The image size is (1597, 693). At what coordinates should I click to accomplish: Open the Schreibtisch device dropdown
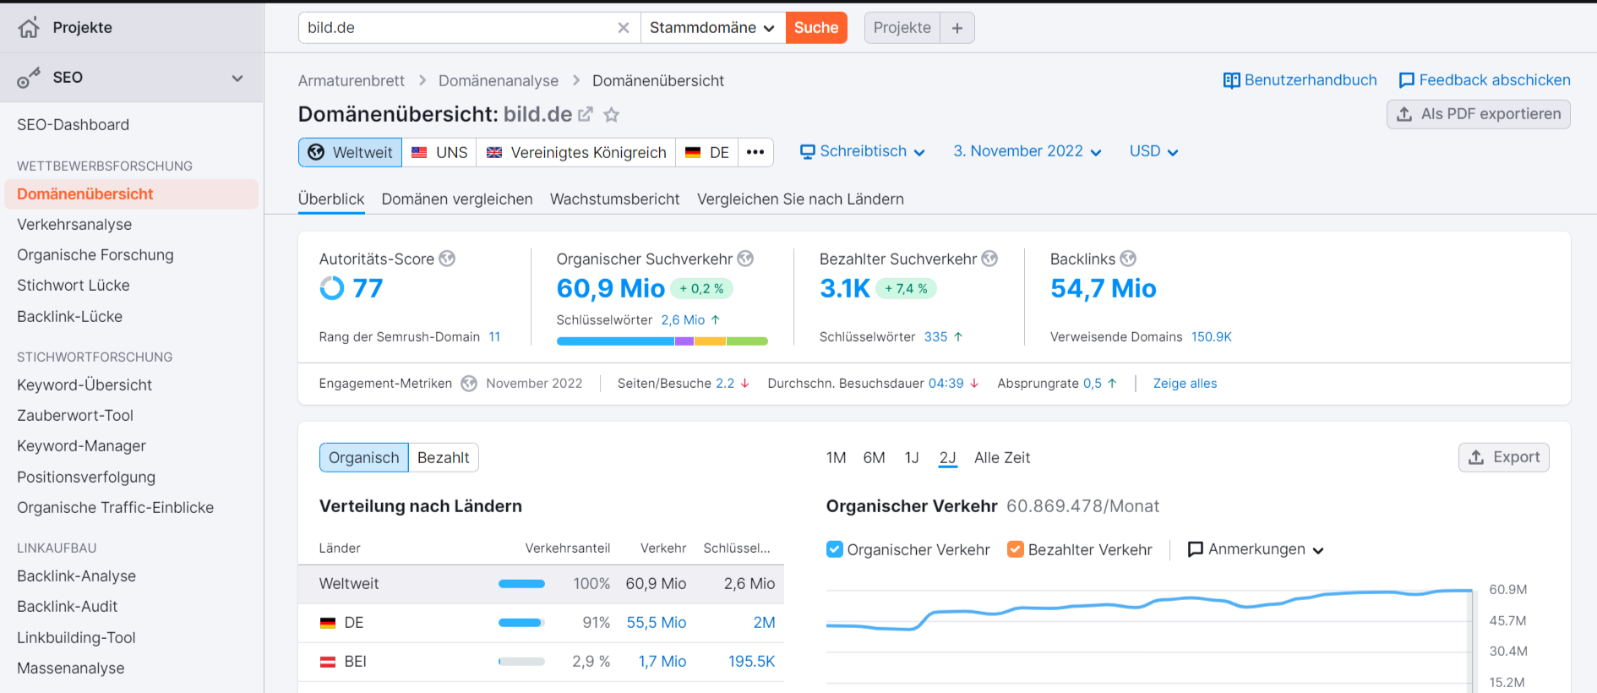pos(863,151)
